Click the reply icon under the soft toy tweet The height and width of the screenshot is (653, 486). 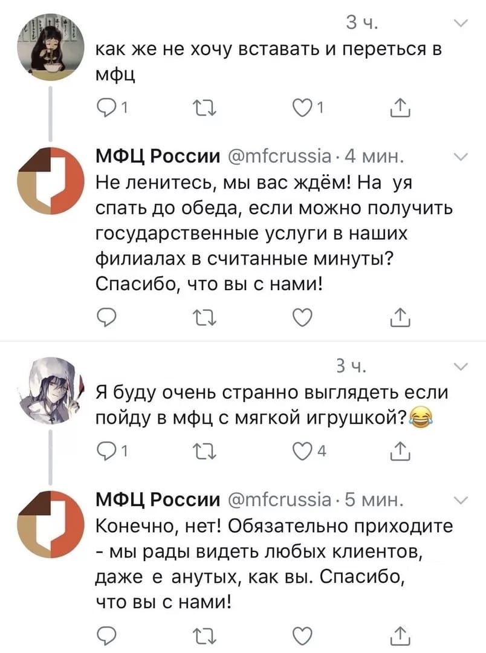[109, 447]
